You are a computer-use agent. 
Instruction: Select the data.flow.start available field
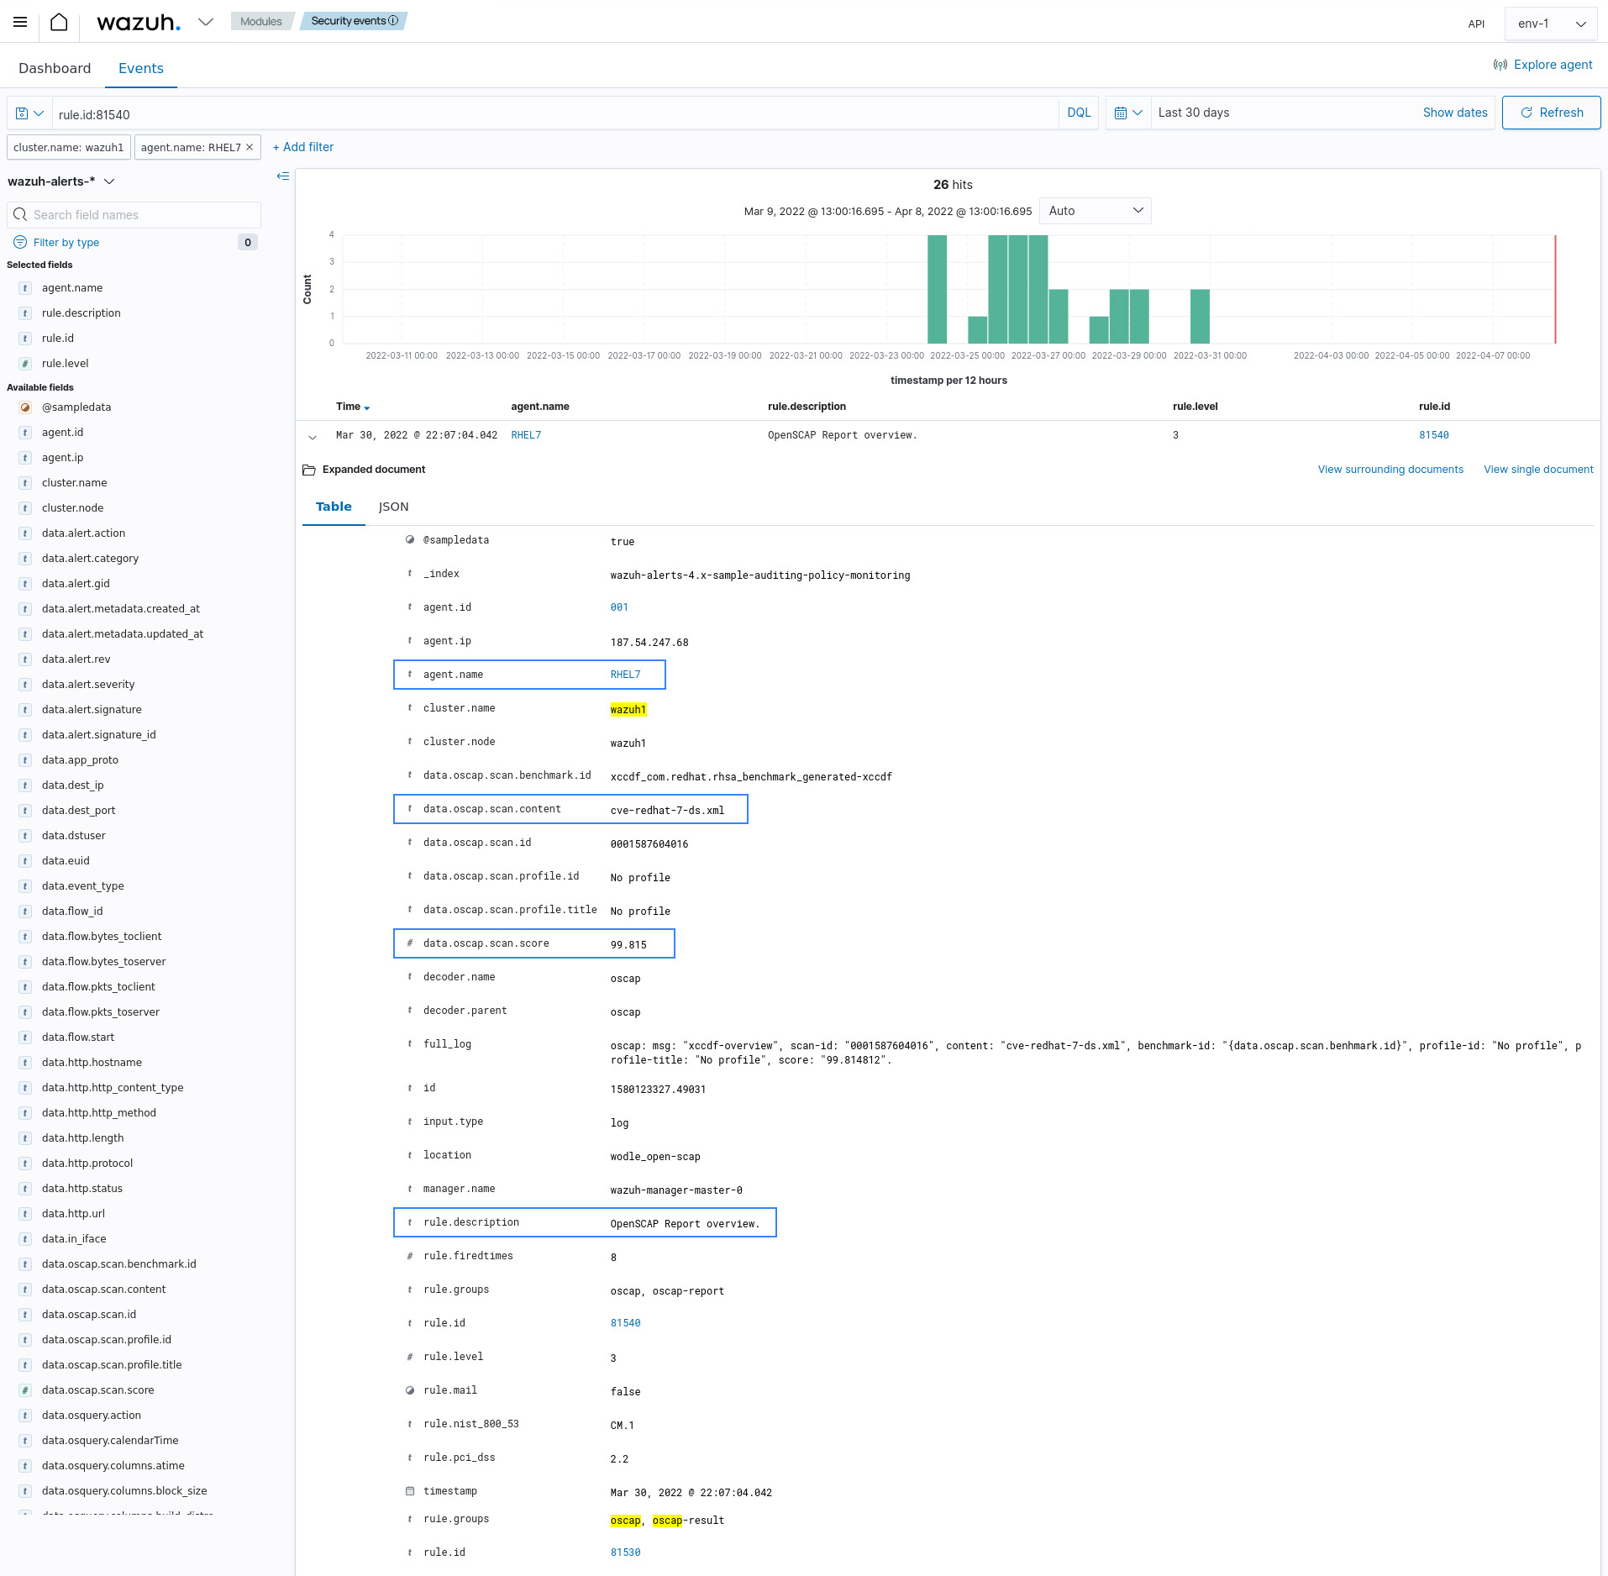(x=78, y=1038)
